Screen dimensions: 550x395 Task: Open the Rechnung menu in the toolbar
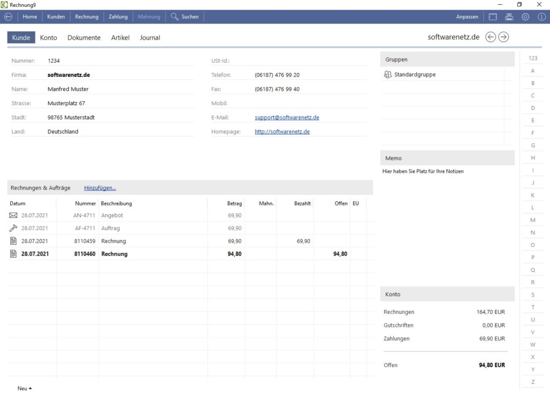click(x=86, y=17)
